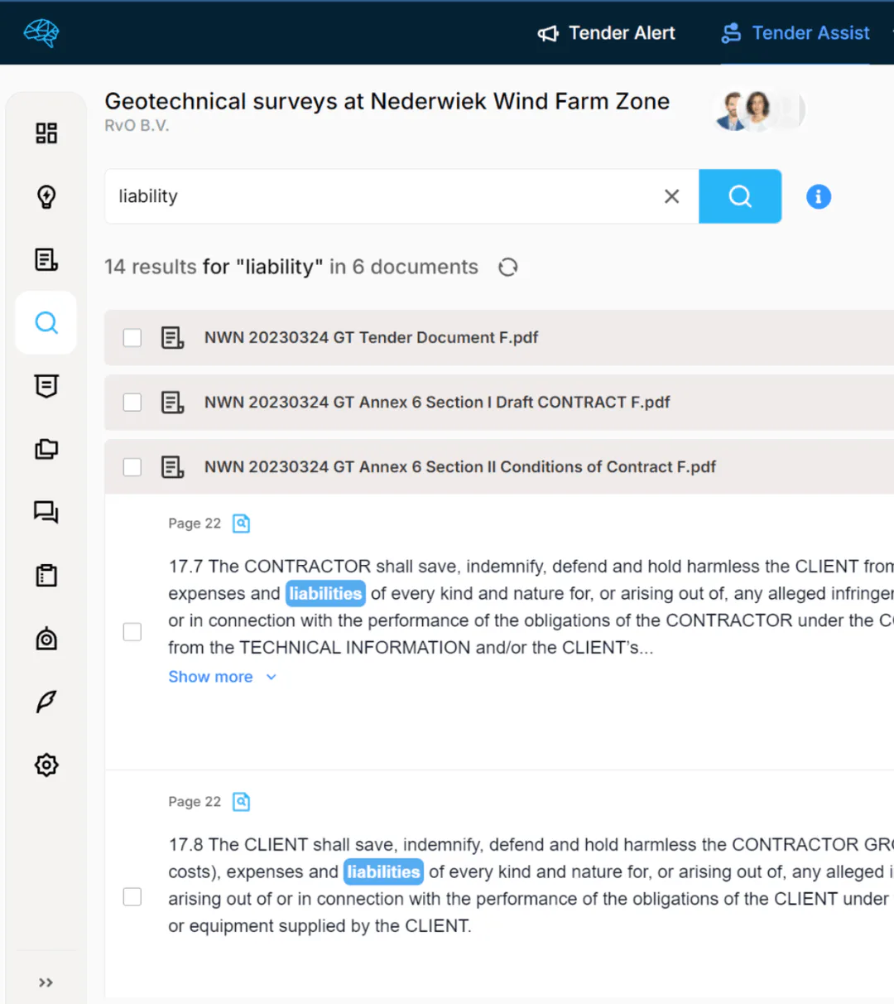Select the feather pen icon in sidebar
This screenshot has width=894, height=1004.
46,702
